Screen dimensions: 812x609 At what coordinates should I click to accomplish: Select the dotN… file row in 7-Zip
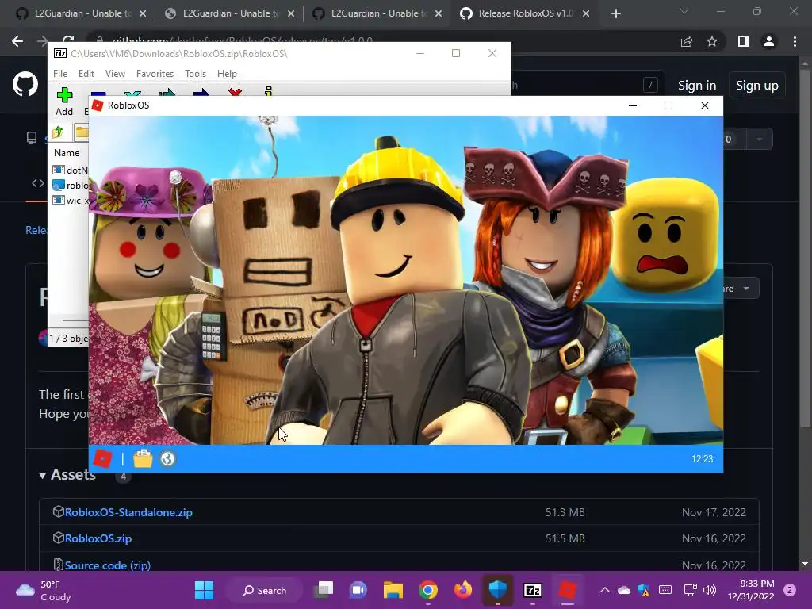tap(71, 170)
